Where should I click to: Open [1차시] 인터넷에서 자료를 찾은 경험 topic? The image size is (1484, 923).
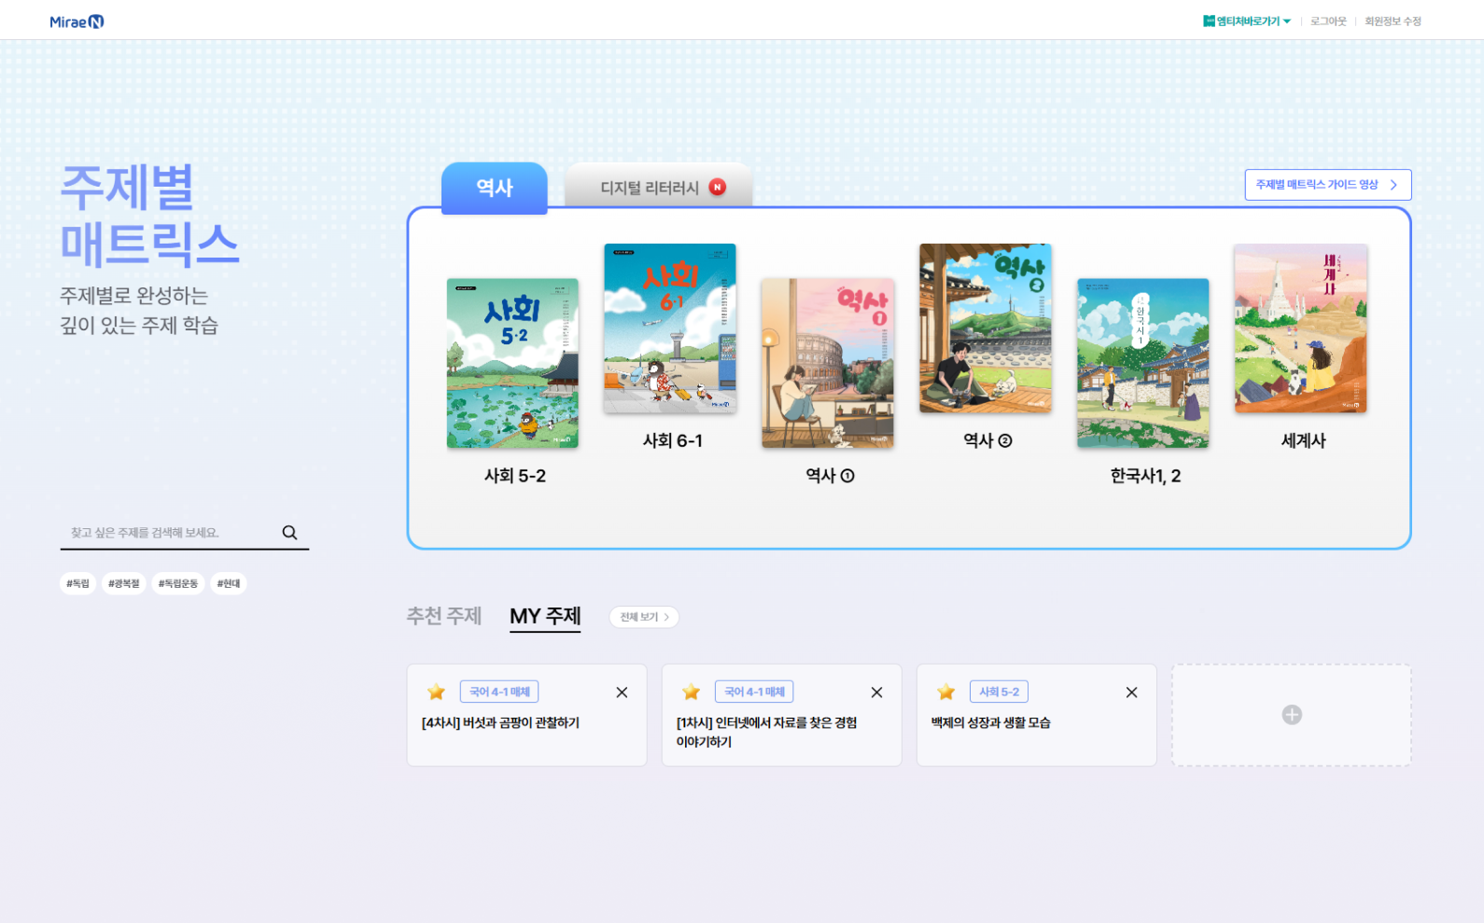click(766, 732)
